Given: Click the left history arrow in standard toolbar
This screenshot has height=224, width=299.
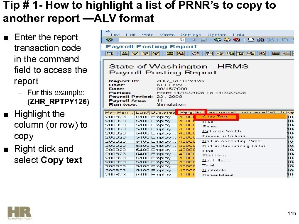Looking at the screenshot, I should coord(194,40).
